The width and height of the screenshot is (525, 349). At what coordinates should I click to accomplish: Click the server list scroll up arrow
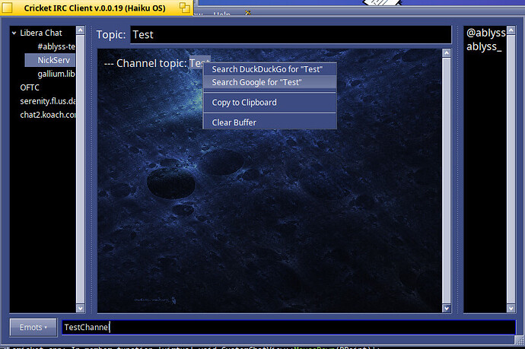pyautogui.click(x=81, y=30)
